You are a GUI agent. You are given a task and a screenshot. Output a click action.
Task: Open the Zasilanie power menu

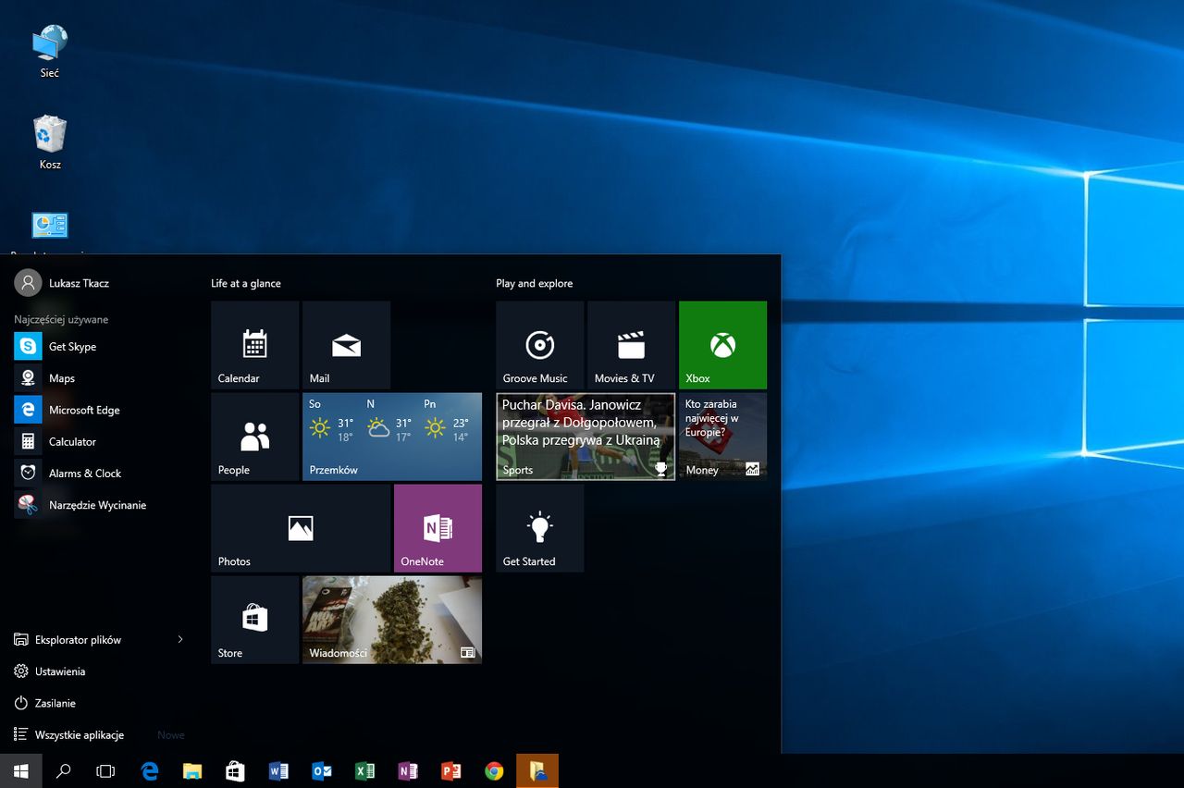click(55, 704)
